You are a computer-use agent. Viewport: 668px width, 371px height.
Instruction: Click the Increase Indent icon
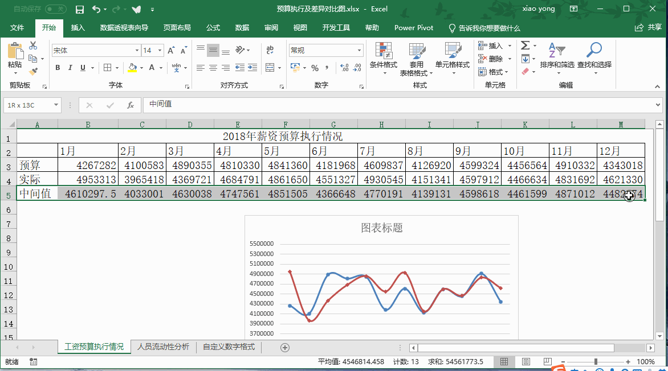[252, 68]
